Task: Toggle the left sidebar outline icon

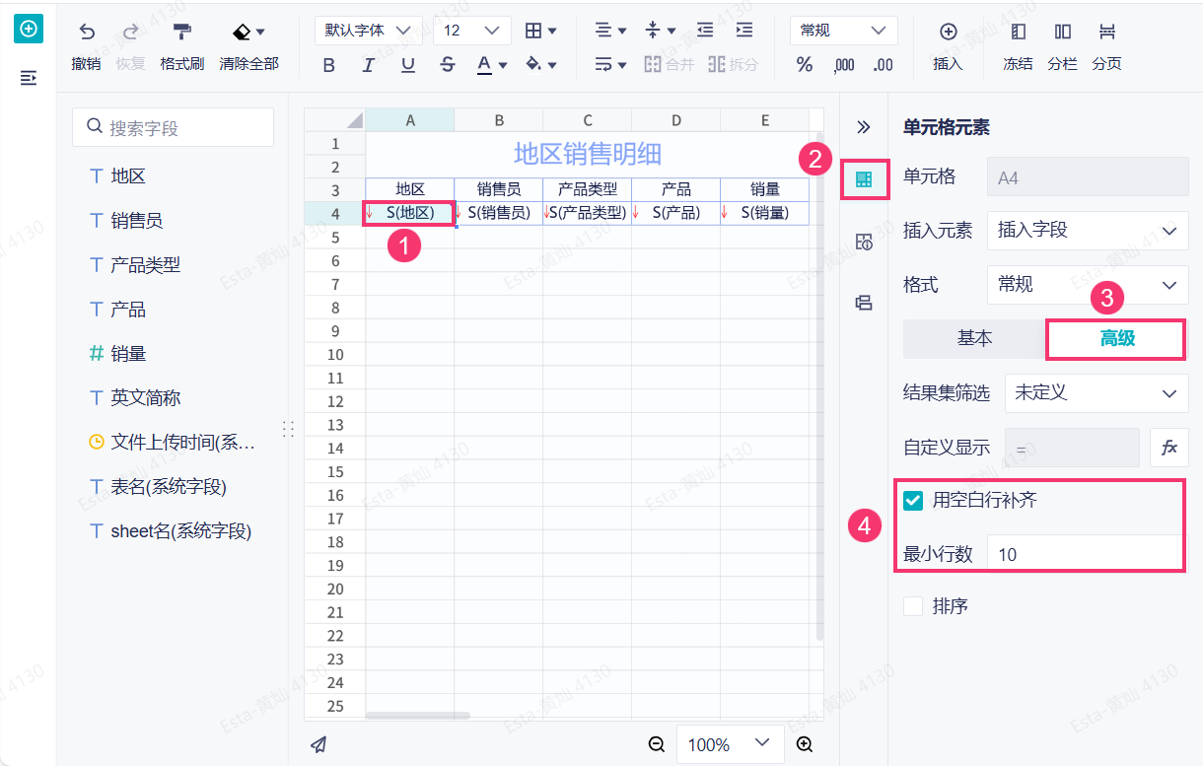Action: (29, 77)
